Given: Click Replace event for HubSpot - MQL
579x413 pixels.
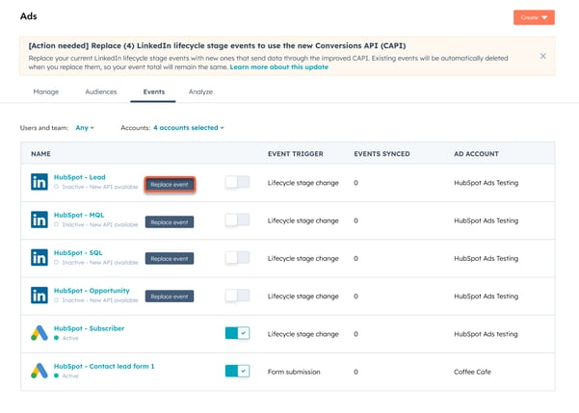Looking at the screenshot, I should click(x=170, y=222).
